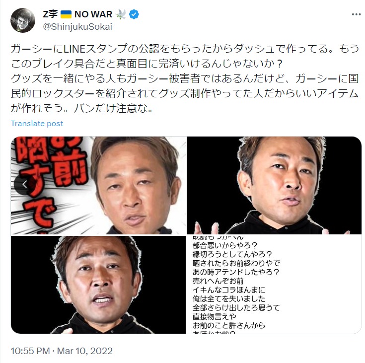Open the bottom-left photo of man talking

(x=98, y=285)
